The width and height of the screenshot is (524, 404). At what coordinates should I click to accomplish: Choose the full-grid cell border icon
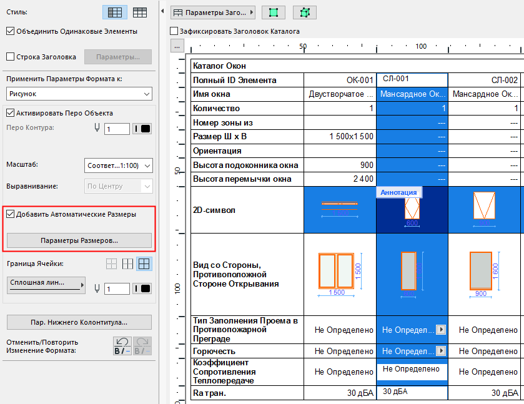pos(144,264)
